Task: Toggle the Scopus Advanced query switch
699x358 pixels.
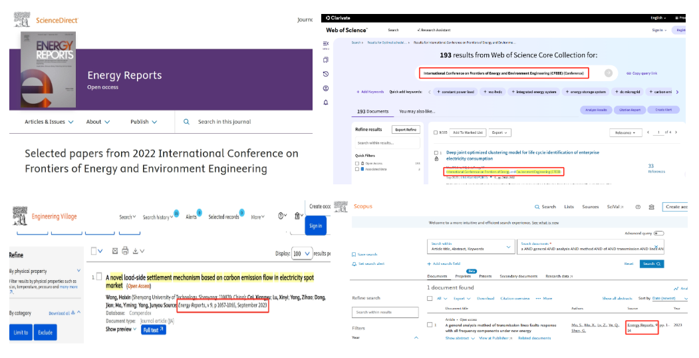Action: [658, 234]
